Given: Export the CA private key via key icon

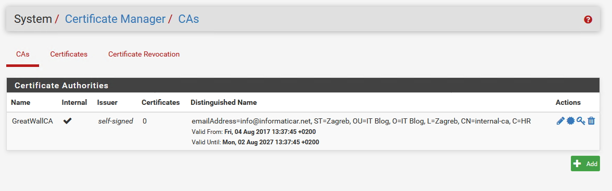Looking at the screenshot, I should (581, 121).
